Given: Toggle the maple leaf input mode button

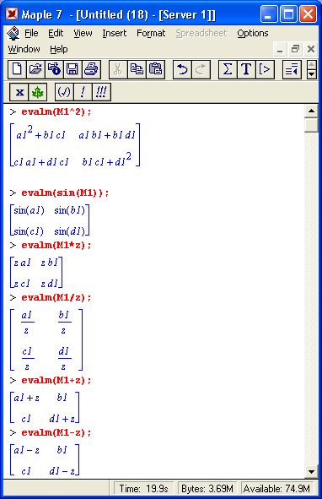Looking at the screenshot, I should pyautogui.click(x=38, y=92).
